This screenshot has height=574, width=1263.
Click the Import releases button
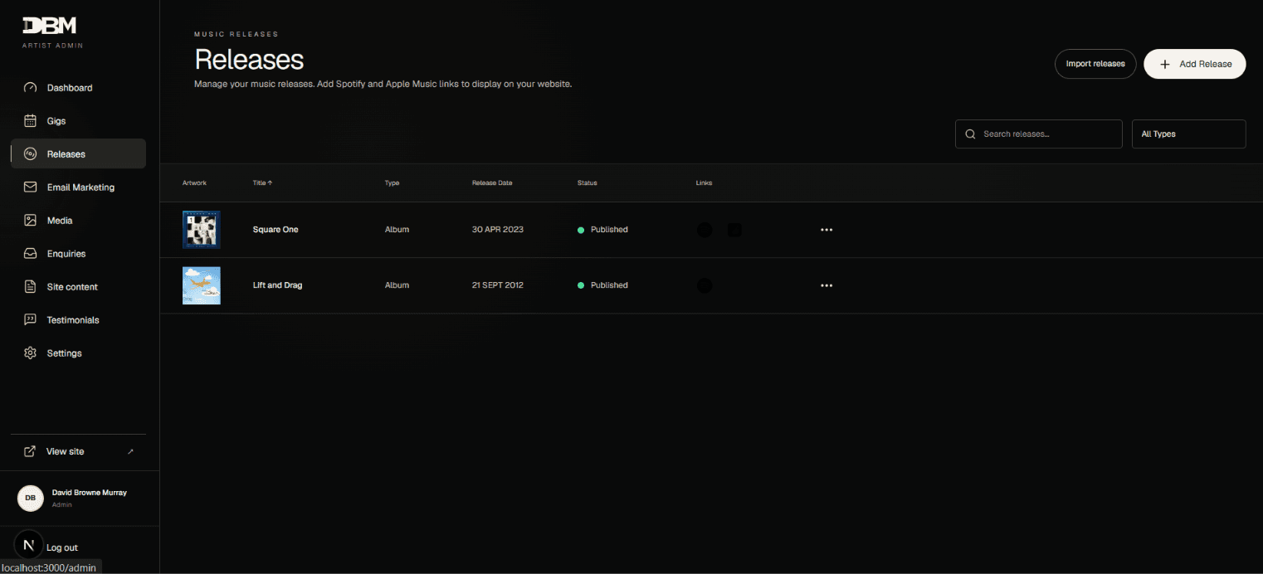point(1095,64)
